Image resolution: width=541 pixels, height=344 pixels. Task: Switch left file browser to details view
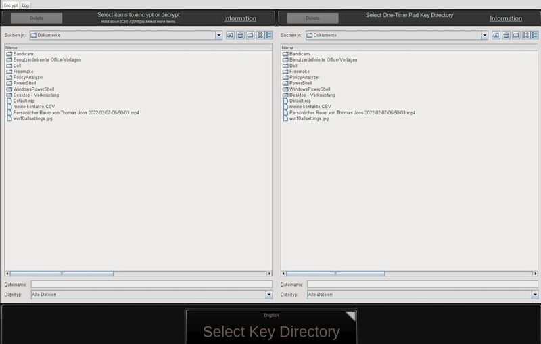coord(268,35)
